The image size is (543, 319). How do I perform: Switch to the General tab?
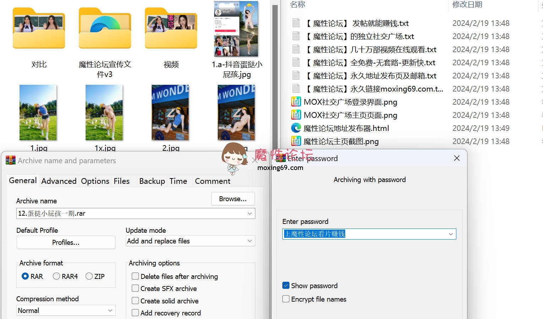[23, 180]
